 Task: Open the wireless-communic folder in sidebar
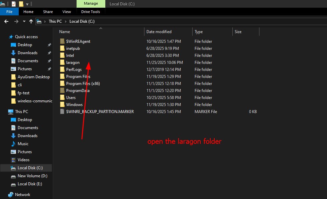pyautogui.click(x=35, y=101)
